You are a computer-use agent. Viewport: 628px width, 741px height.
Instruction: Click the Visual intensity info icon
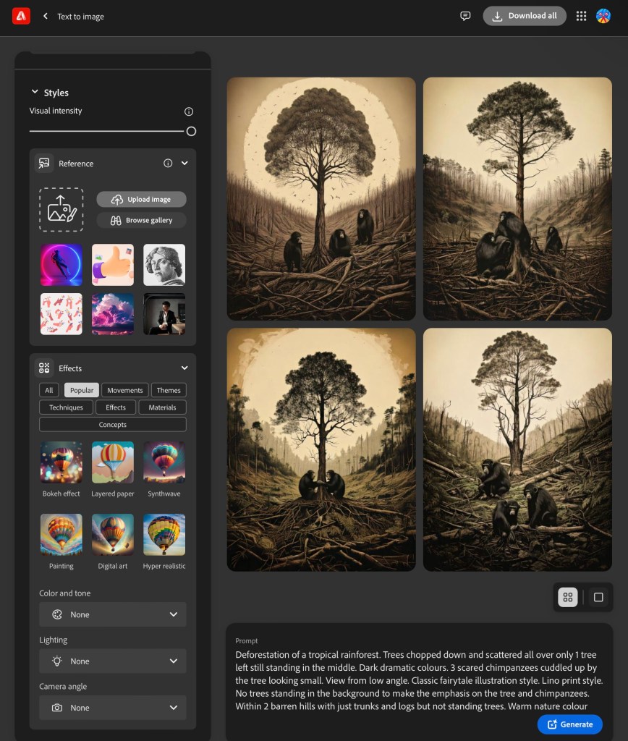click(189, 111)
